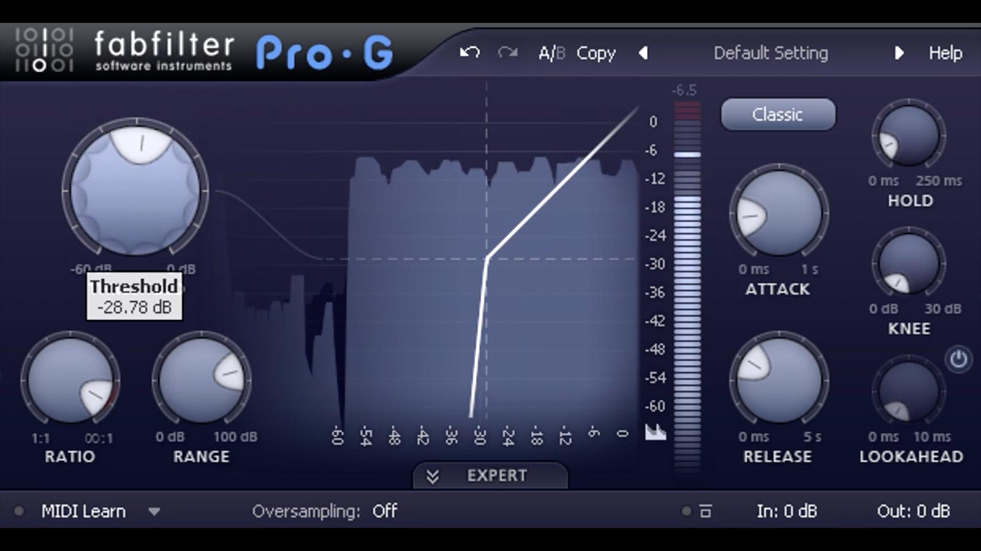Toggle the MIDI Learn indicator
This screenshot has height=551, width=981.
(19, 511)
